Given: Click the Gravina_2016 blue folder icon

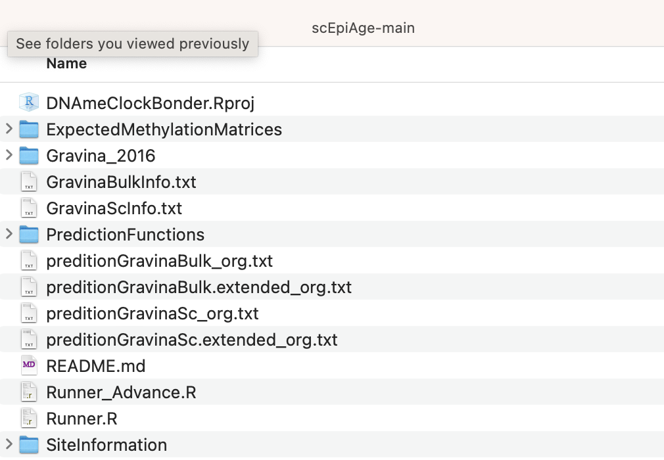Looking at the screenshot, I should pos(29,156).
